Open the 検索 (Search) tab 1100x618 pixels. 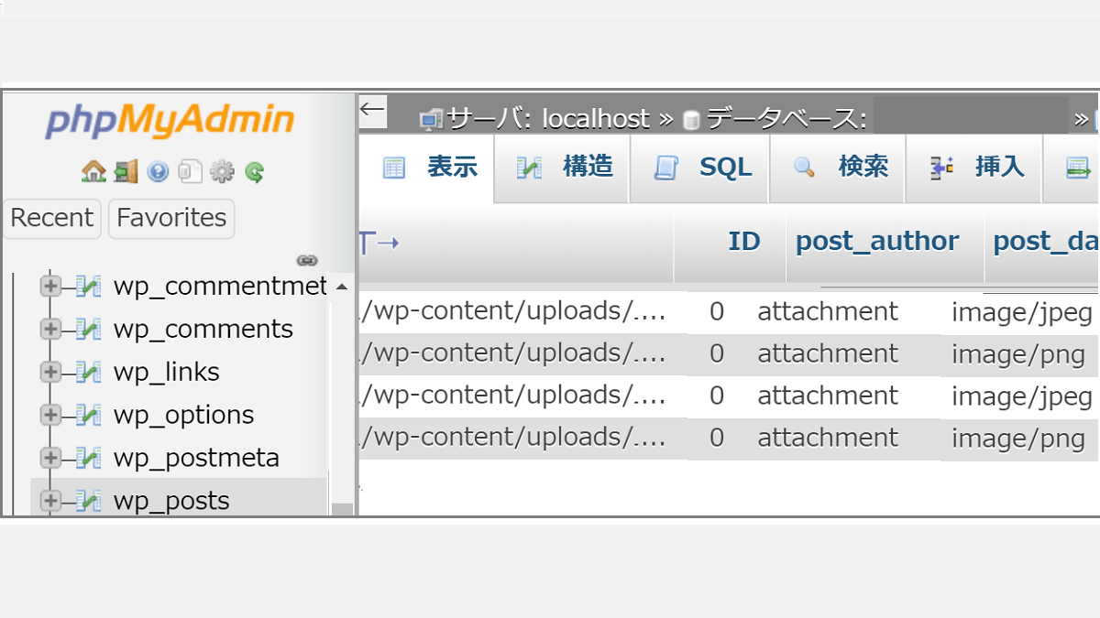[x=839, y=168]
